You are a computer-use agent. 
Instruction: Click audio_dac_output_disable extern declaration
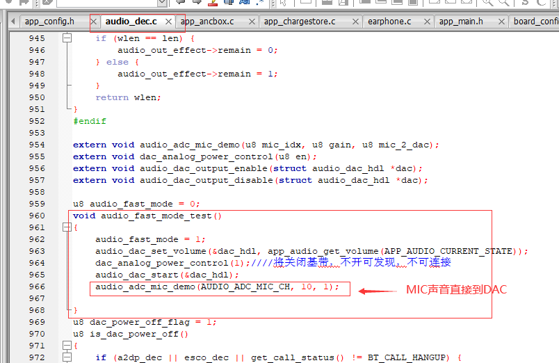pyautogui.click(x=250, y=180)
